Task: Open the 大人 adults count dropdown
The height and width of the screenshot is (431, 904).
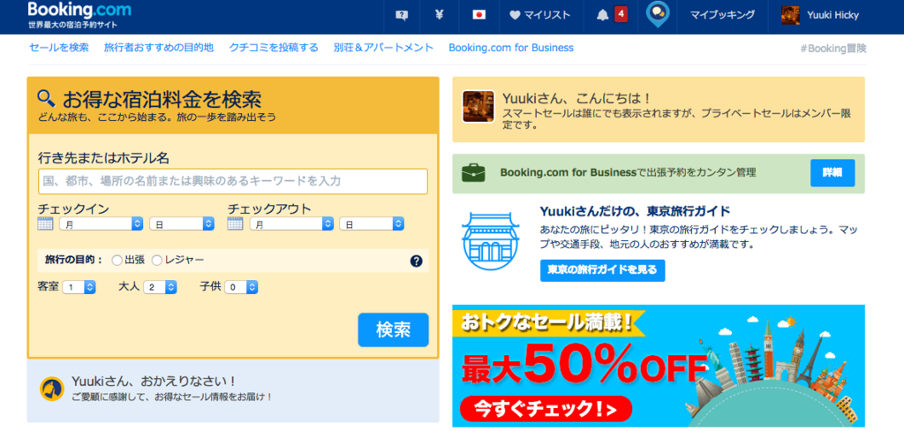Action: pos(160,287)
